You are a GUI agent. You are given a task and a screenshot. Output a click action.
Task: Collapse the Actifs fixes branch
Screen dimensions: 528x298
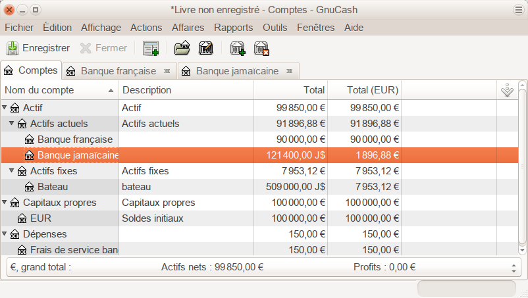click(x=12, y=171)
